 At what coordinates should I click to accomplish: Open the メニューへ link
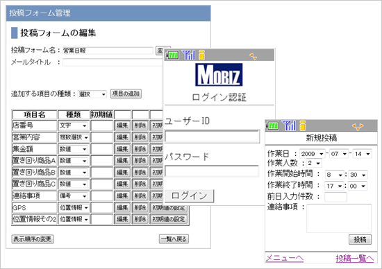[285, 258]
